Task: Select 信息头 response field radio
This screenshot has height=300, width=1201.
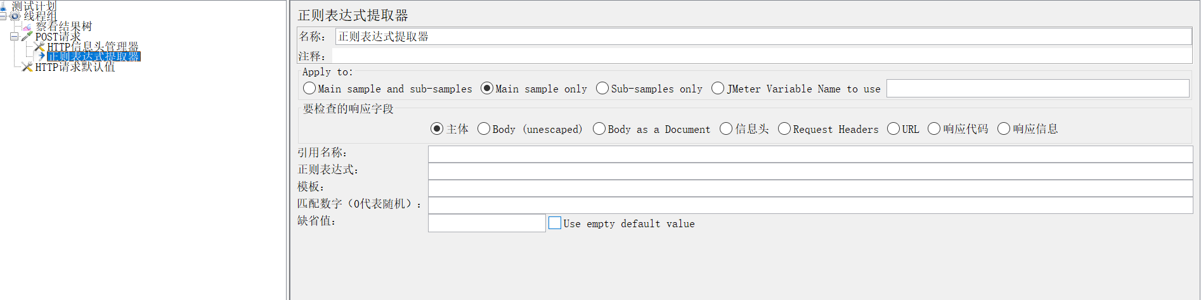Action: (744, 129)
